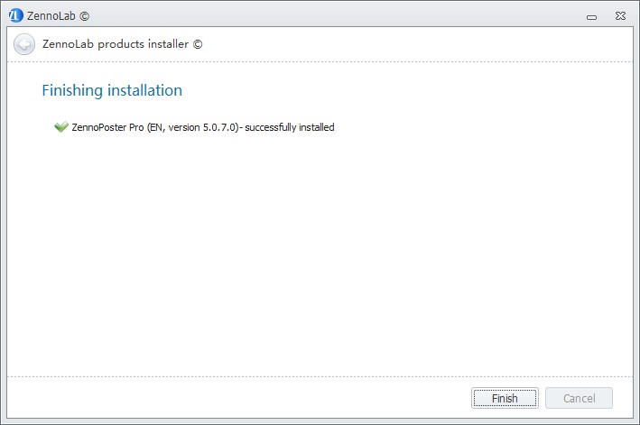640x425 pixels.
Task: Close the ZennoLab installer window
Action: (620, 16)
